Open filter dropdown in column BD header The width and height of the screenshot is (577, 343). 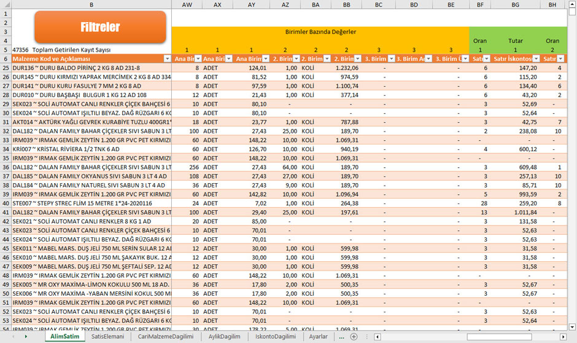428,59
